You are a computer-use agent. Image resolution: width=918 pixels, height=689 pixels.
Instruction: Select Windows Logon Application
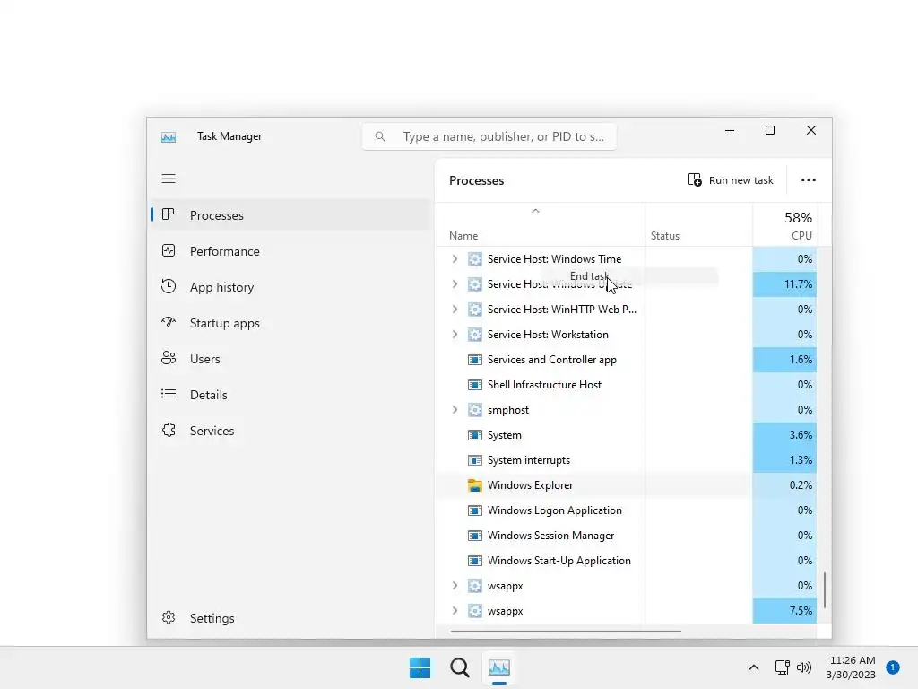point(626,510)
